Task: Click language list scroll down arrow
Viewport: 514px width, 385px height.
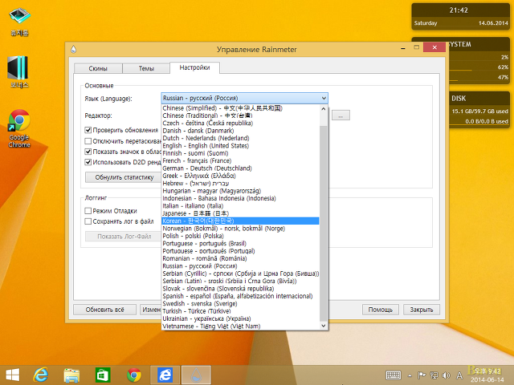Action: click(323, 326)
